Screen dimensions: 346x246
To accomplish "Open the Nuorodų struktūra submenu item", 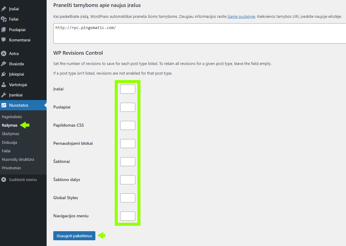I will (18, 159).
